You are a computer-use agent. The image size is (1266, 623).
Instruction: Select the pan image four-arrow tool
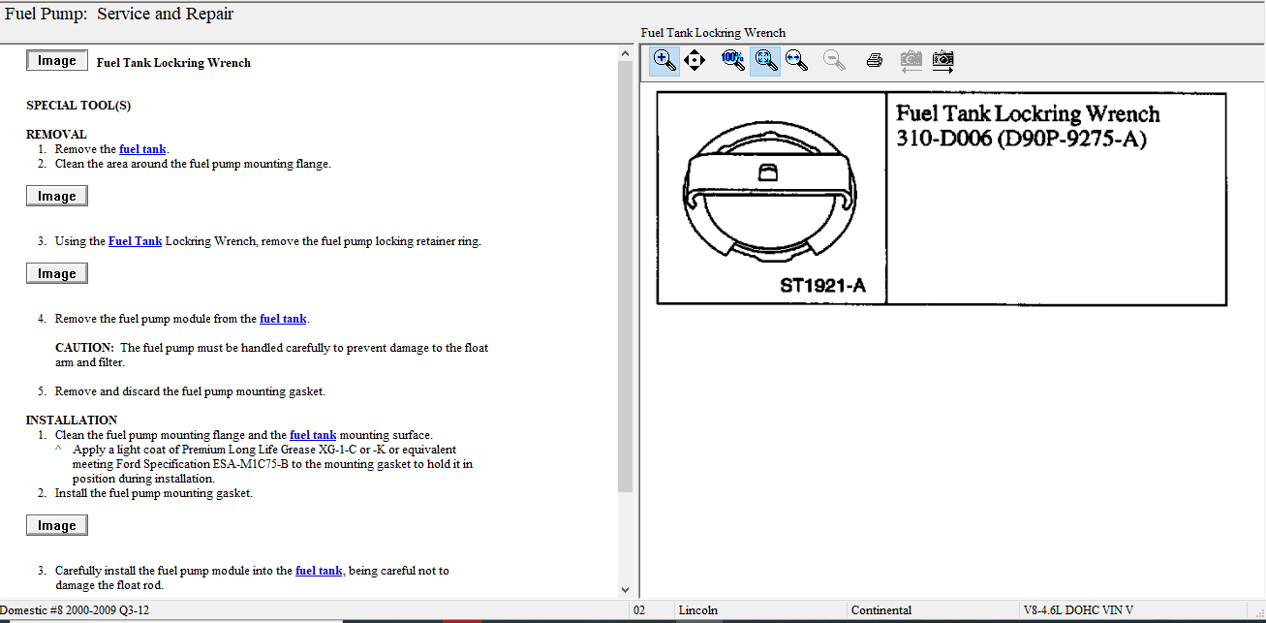tap(695, 60)
